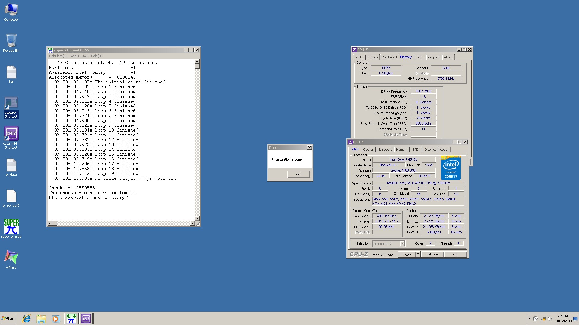Viewport: 579px width, 325px height.
Task: Switch to Super PI taskbar button
Action: coord(71,319)
